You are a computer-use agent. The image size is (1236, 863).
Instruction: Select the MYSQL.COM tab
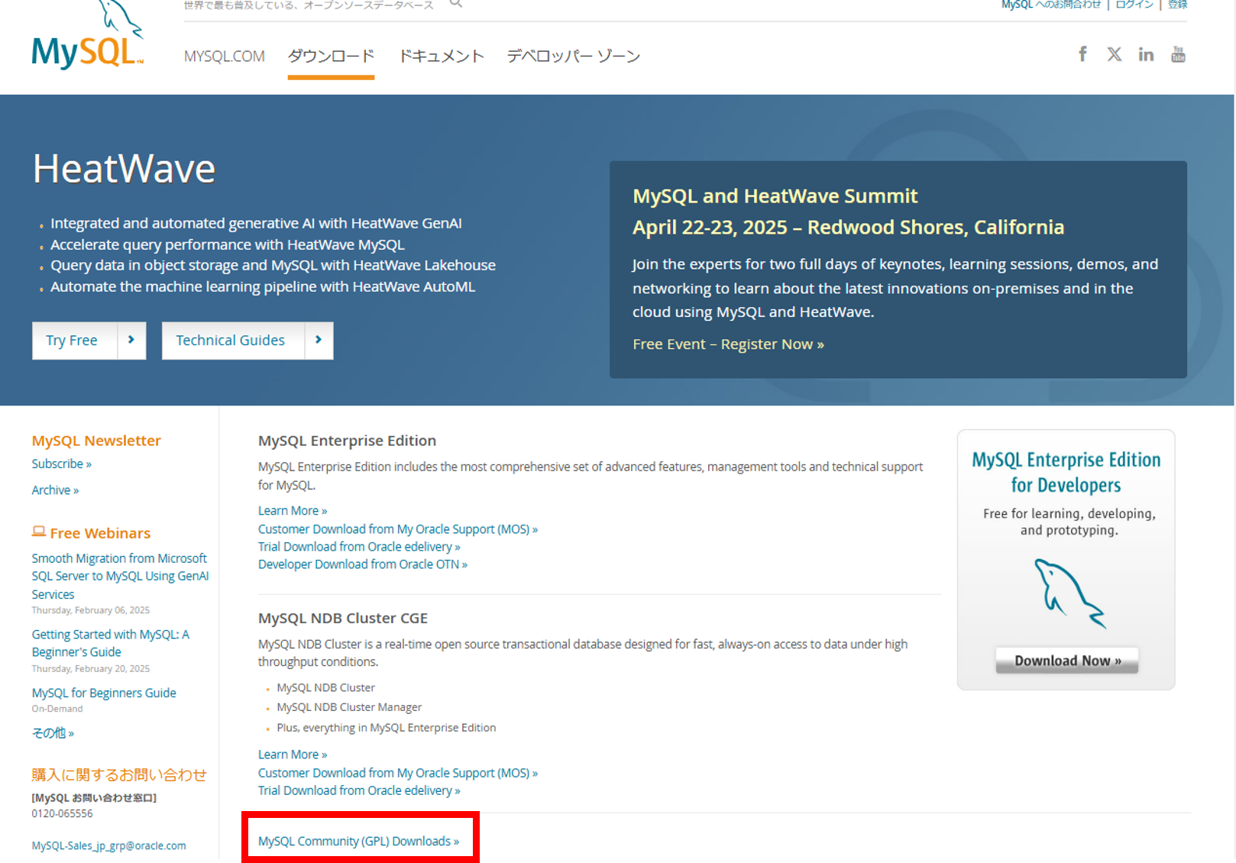(x=224, y=55)
